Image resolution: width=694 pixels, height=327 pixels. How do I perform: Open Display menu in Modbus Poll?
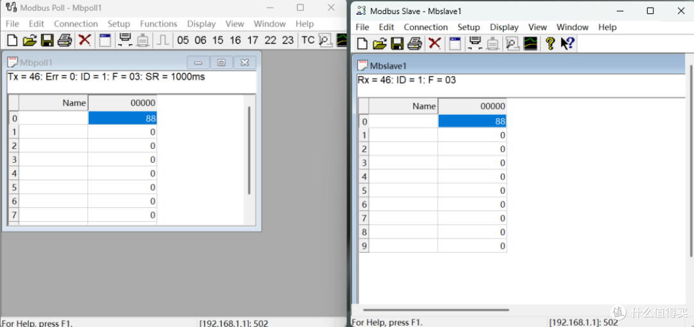(x=201, y=24)
